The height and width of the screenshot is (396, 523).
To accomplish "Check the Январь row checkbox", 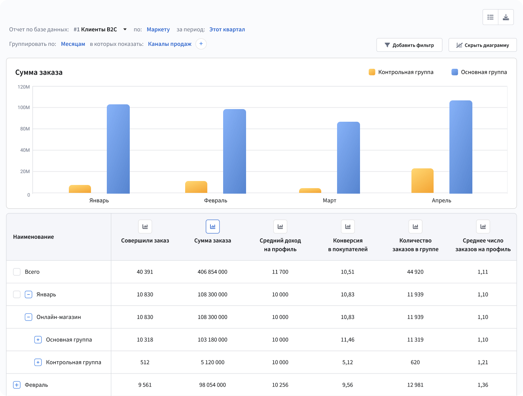I will coord(17,294).
